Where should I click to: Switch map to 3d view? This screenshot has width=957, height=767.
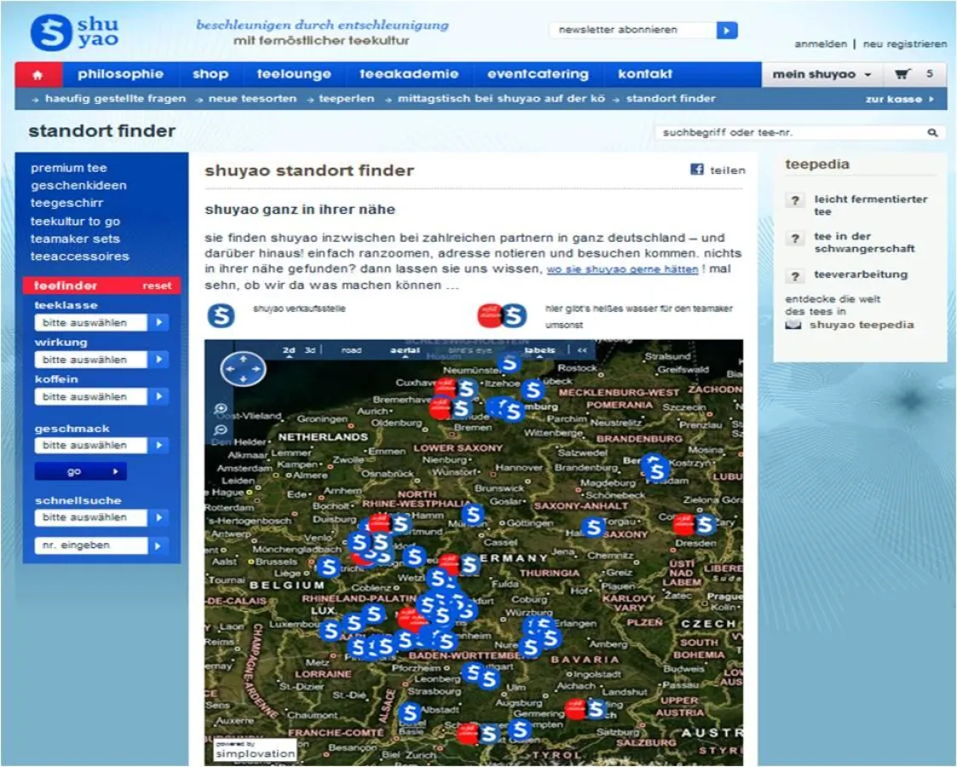[x=311, y=350]
